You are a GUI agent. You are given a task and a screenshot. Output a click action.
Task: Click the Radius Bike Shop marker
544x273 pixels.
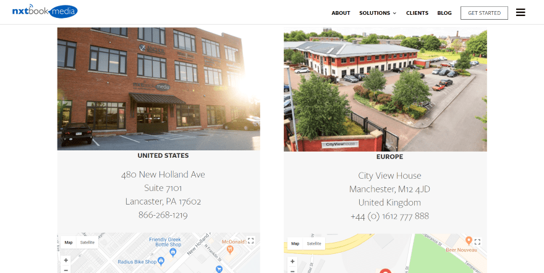coord(161,261)
